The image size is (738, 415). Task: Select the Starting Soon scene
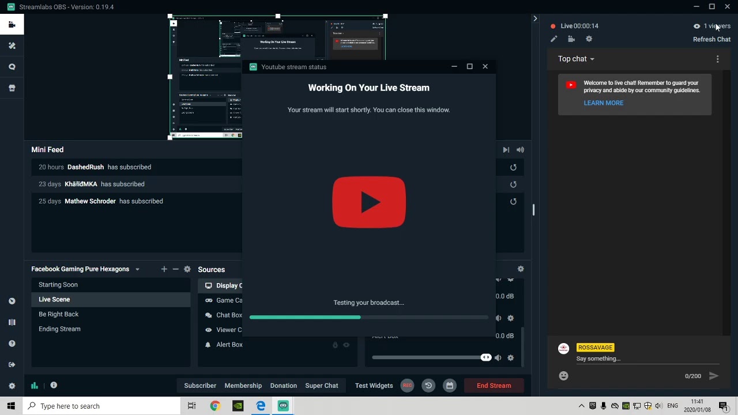click(x=111, y=285)
